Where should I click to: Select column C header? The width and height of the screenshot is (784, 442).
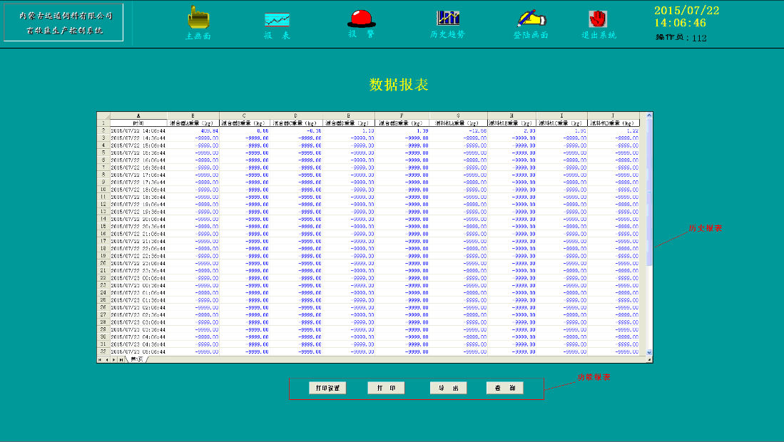pyautogui.click(x=245, y=115)
